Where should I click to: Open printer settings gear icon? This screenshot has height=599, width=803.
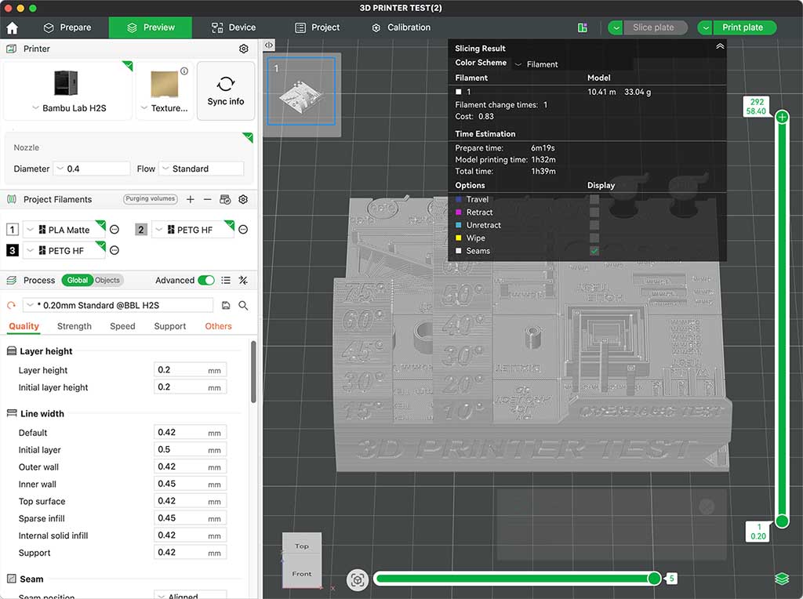pyautogui.click(x=244, y=49)
